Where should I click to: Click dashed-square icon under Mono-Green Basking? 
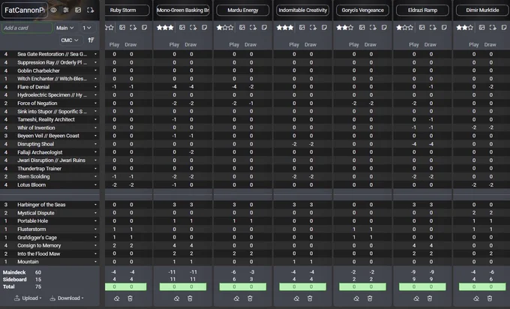193,28
